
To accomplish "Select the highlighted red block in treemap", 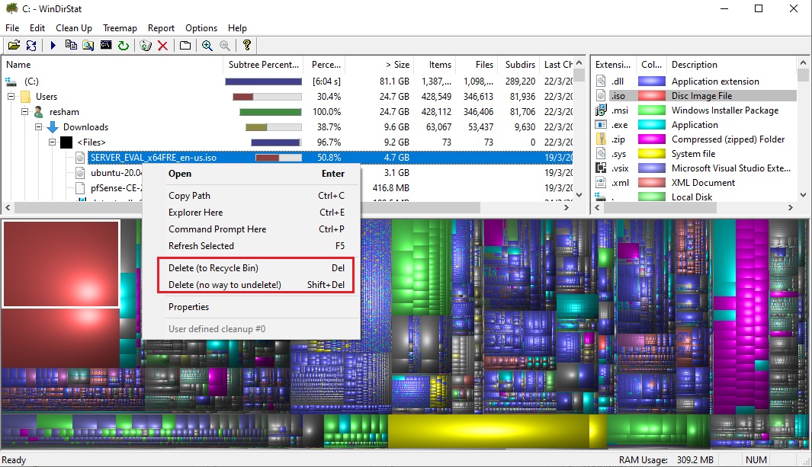I will pyautogui.click(x=62, y=264).
